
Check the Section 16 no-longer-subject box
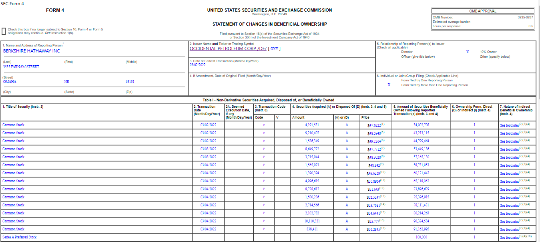click(x=4, y=31)
